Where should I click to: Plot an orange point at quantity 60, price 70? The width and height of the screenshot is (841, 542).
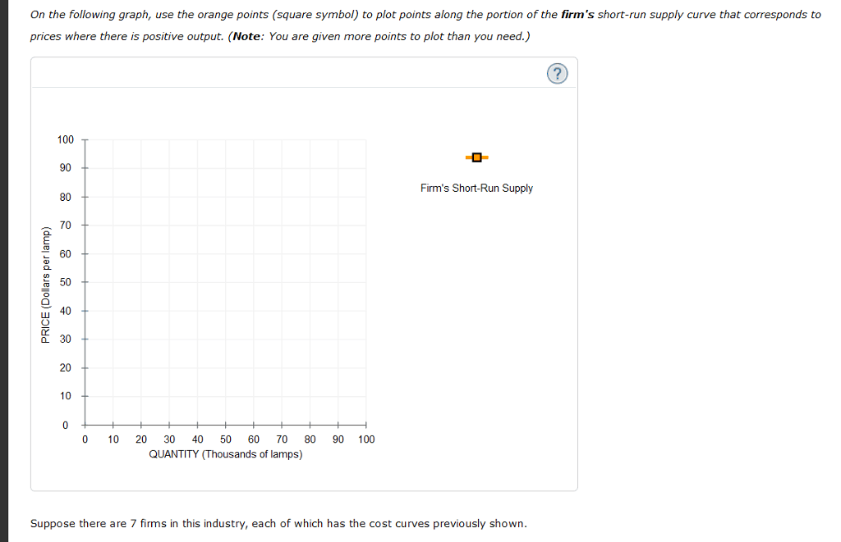pos(253,225)
